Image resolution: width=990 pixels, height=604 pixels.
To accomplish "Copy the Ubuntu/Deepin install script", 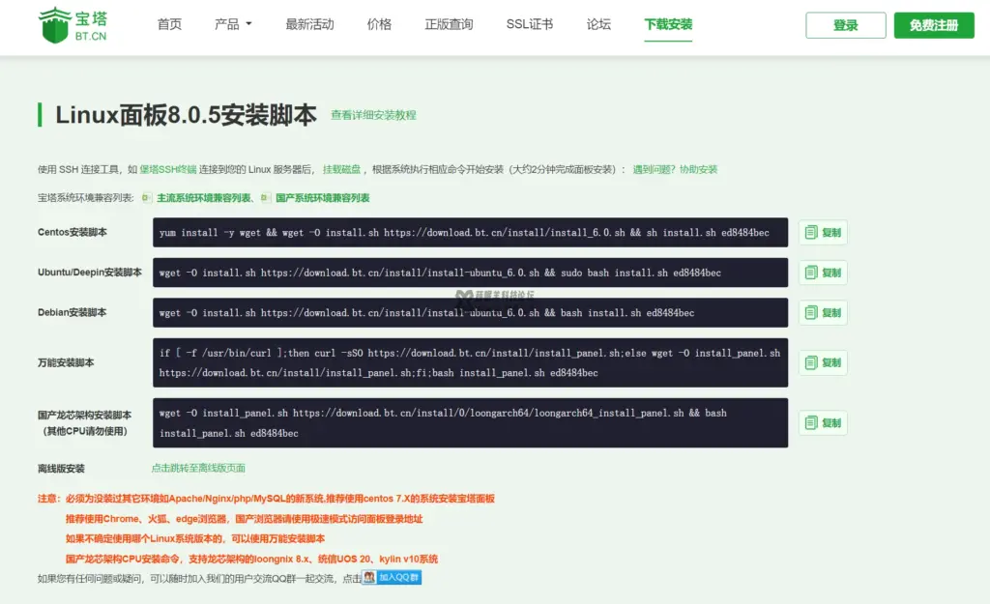I will tap(823, 273).
